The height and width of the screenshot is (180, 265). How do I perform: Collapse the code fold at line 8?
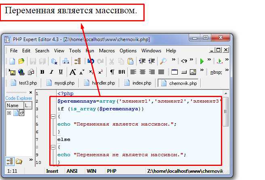pyautogui.click(x=53, y=147)
